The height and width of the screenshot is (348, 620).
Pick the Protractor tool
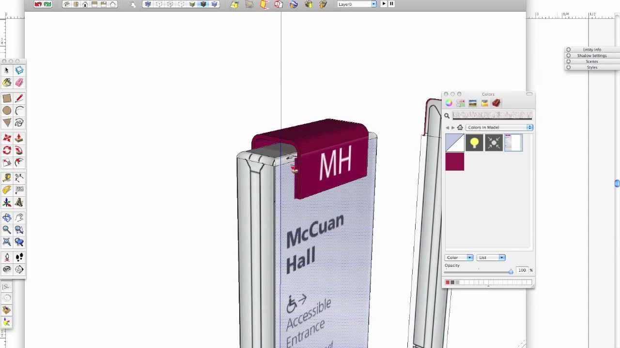pyautogui.click(x=7, y=190)
